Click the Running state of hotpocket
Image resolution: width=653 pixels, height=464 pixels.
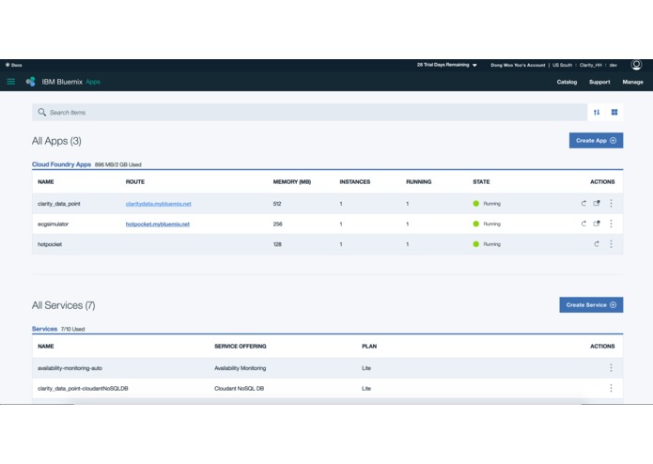pyautogui.click(x=487, y=244)
